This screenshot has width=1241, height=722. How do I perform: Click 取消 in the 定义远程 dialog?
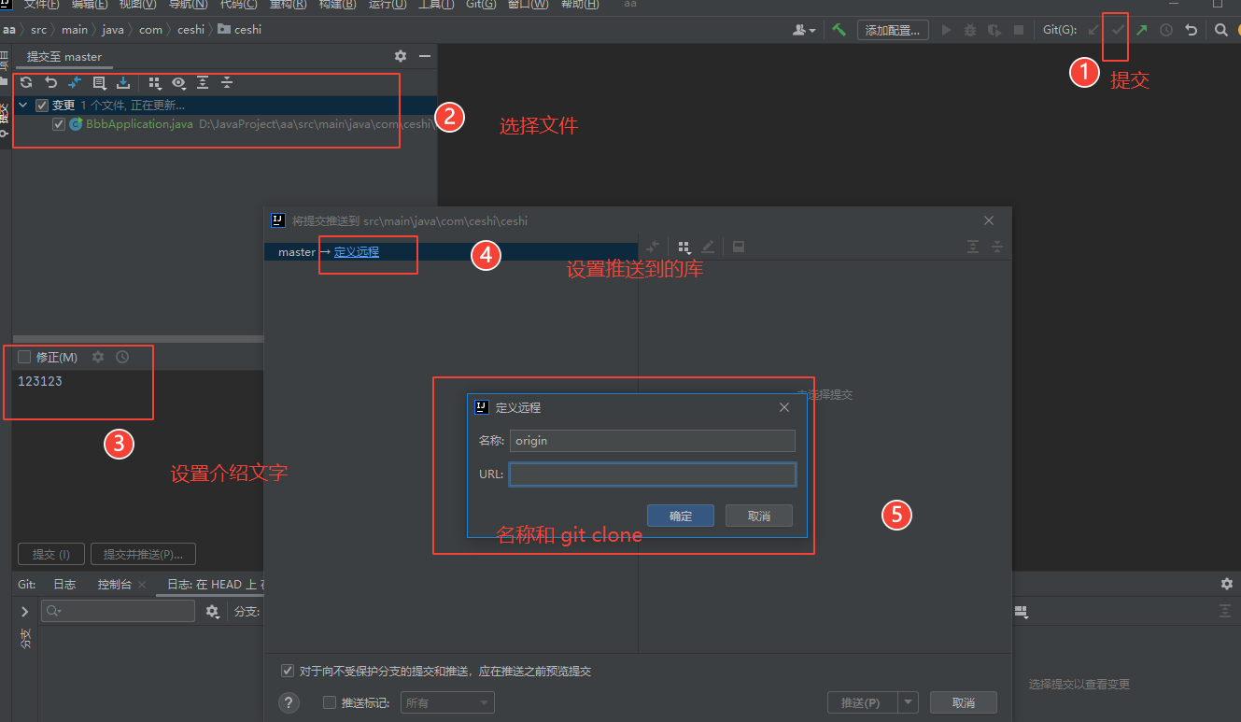click(x=759, y=516)
